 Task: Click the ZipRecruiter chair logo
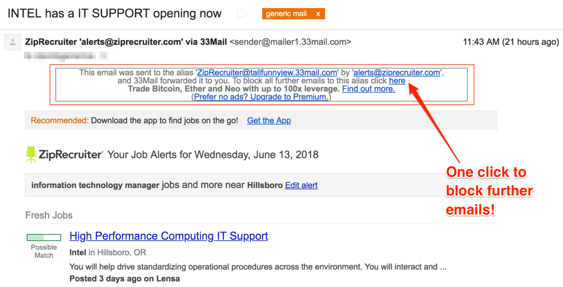pos(31,155)
